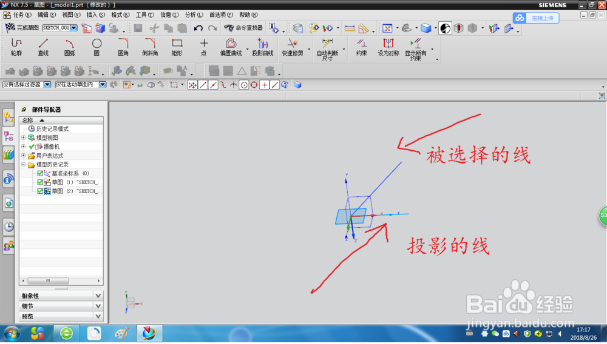Screen dimensions: 607x344
Task: Click the 自动判断尺寸 inferred dimension tool
Action: click(328, 50)
